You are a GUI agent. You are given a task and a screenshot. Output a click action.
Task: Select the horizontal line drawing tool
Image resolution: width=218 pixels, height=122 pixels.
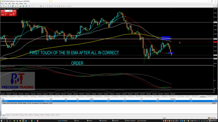coord(36,6)
